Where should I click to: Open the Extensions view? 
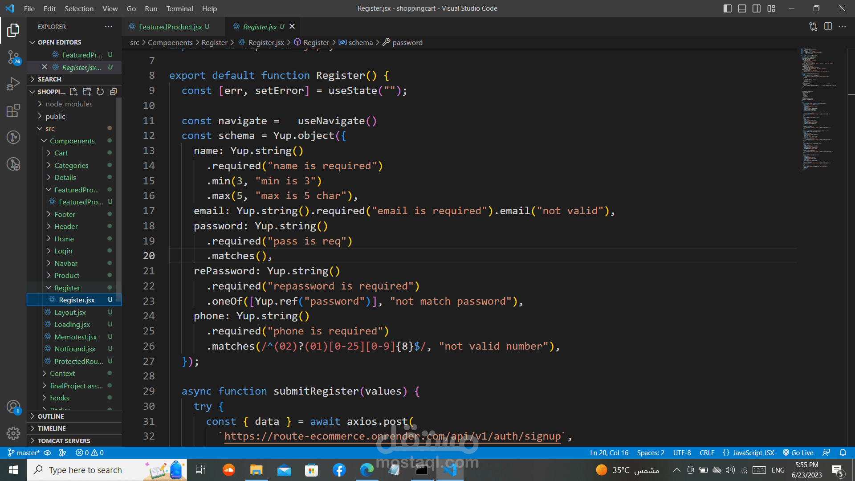click(x=13, y=110)
